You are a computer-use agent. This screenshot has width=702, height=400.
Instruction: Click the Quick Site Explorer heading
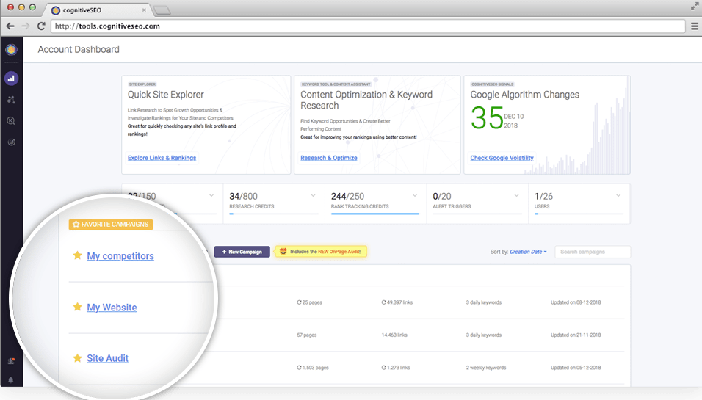pyautogui.click(x=166, y=95)
